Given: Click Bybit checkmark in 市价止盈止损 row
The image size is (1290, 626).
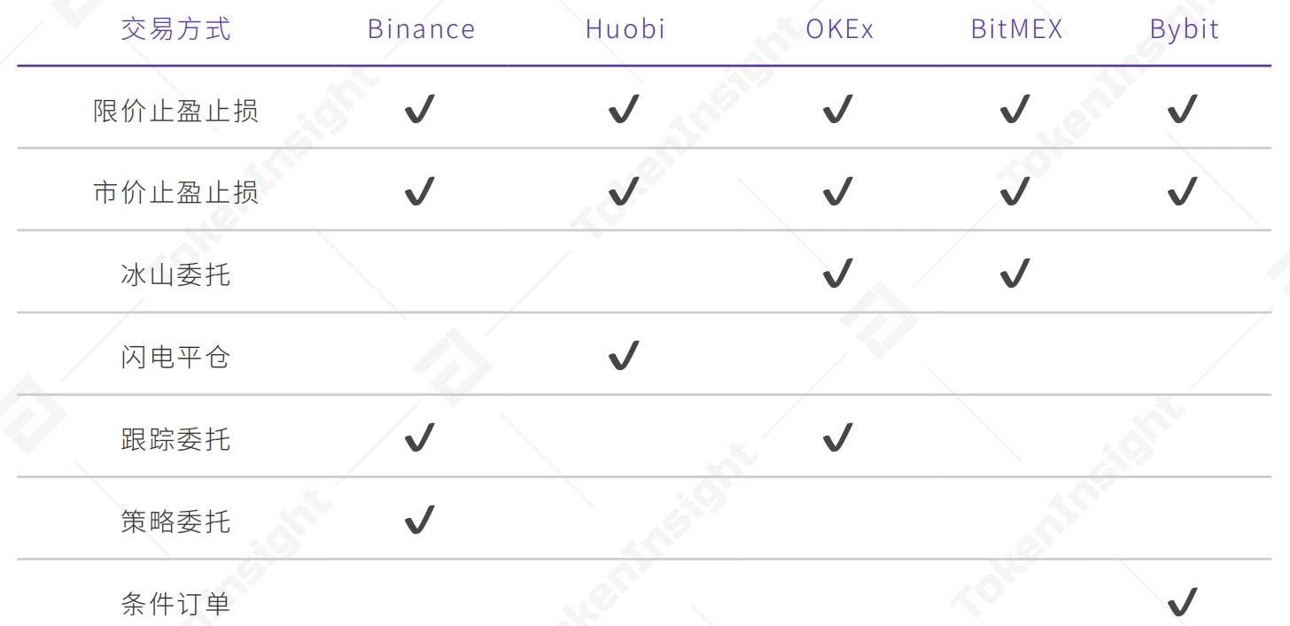Looking at the screenshot, I should point(1183,192).
